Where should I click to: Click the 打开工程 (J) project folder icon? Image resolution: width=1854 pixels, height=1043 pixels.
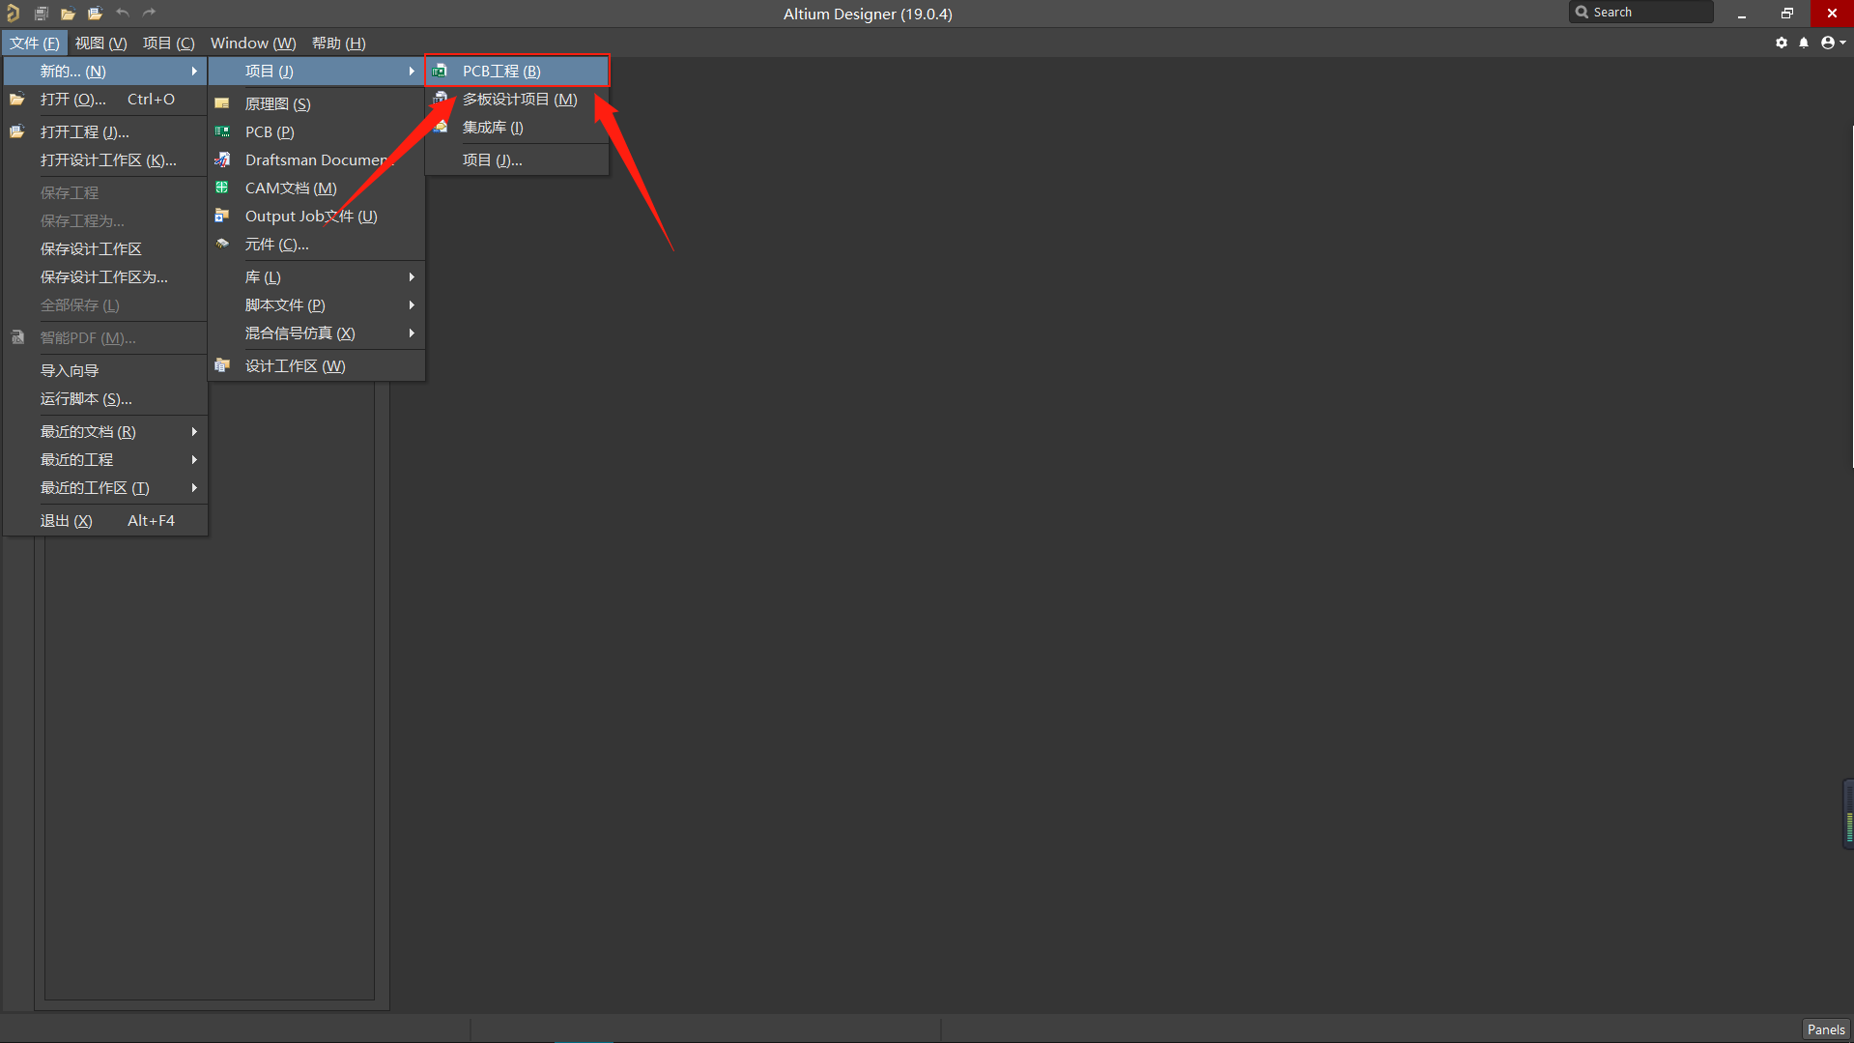17,131
